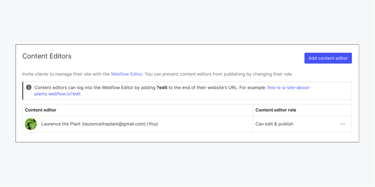375x187 pixels.
Task: Click the plants.webflow.io?edit link line
Action: pos(57,94)
